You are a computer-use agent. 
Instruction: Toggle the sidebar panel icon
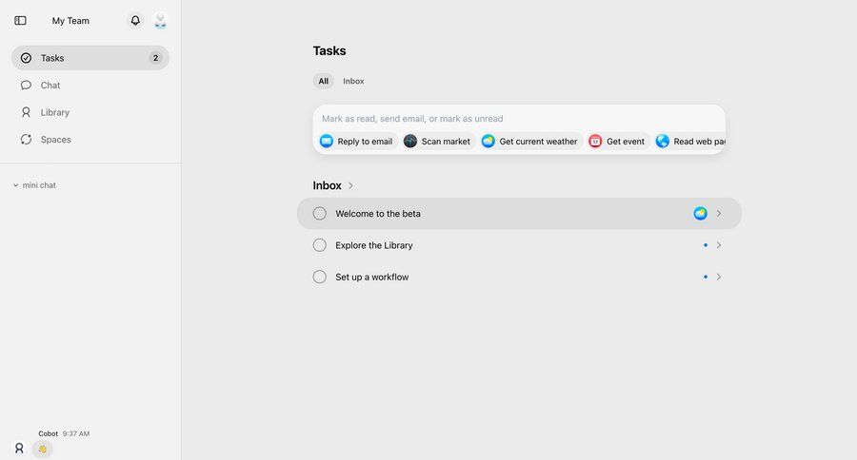(x=20, y=20)
